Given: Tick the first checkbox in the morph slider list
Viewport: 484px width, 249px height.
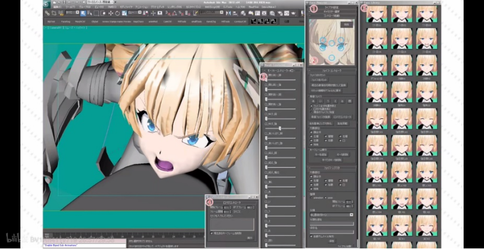Looking at the screenshot, I should click(266, 76).
